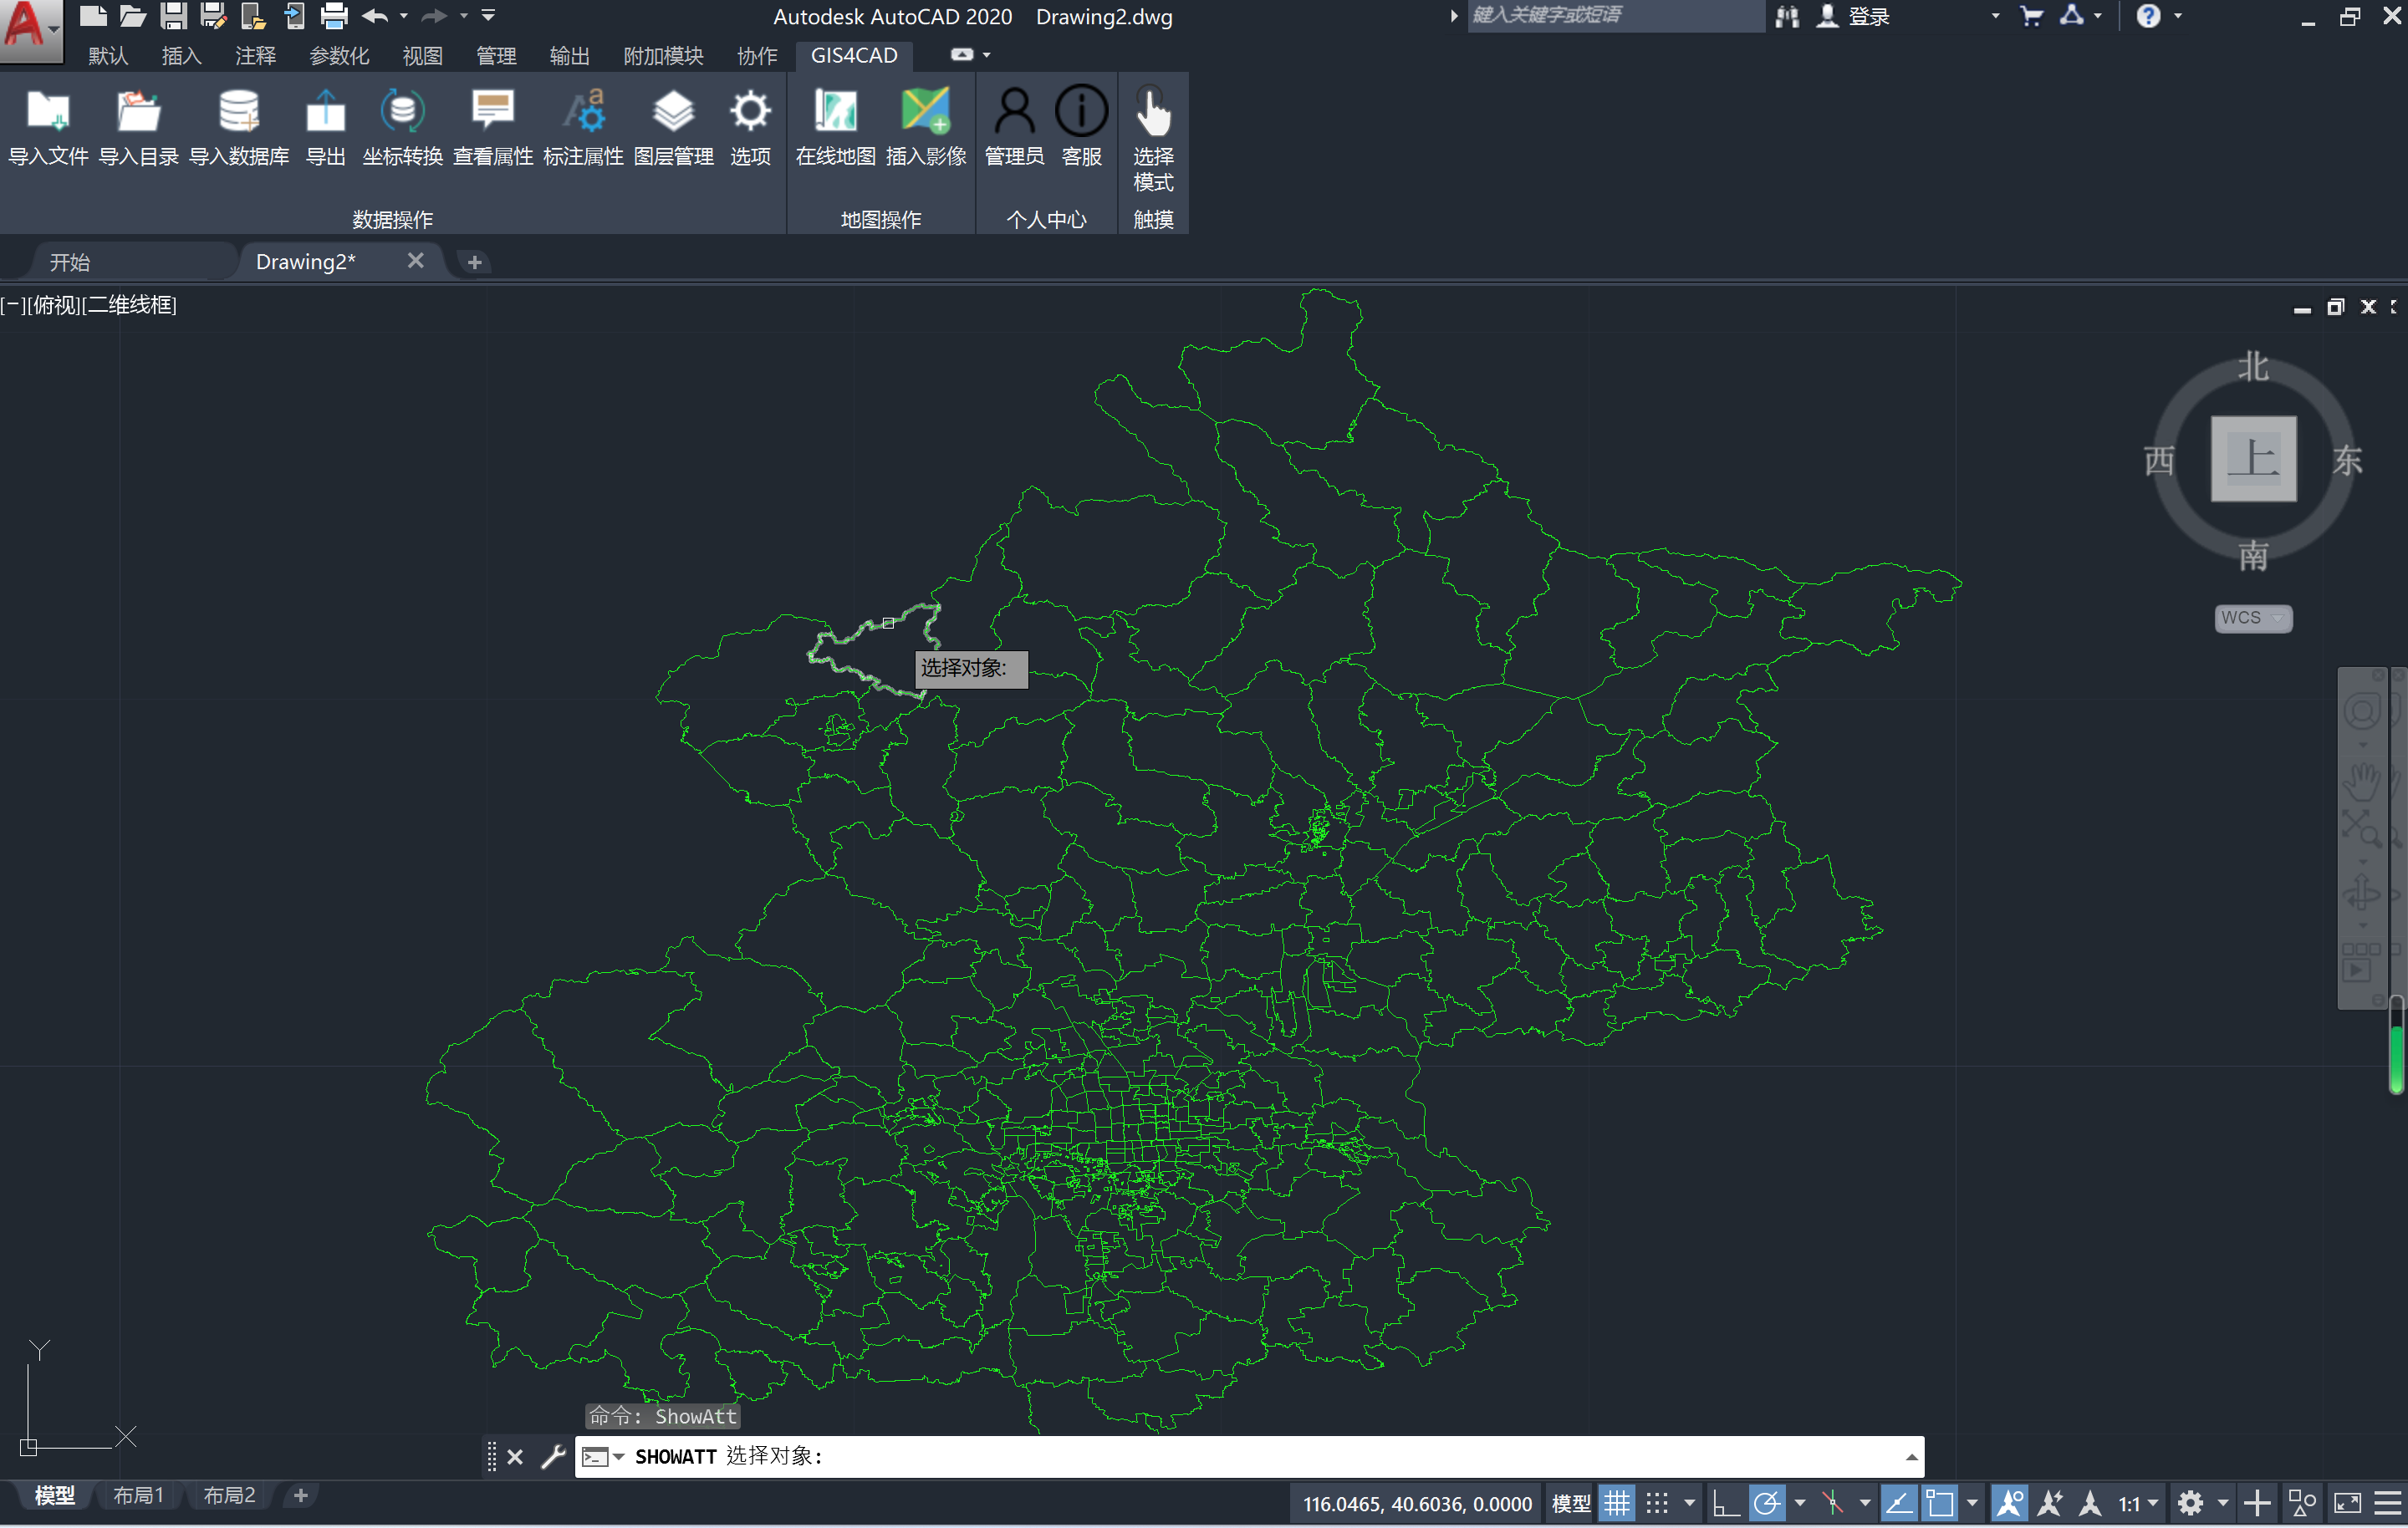Open the 图层管理 layer manager
This screenshot has height=1528, width=2408.
click(x=673, y=112)
